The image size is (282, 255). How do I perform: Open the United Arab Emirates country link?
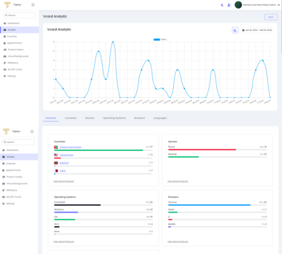[70, 147]
